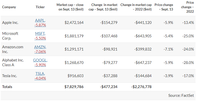Click the Totals row label
198x103 pixels.
(x=7, y=87)
